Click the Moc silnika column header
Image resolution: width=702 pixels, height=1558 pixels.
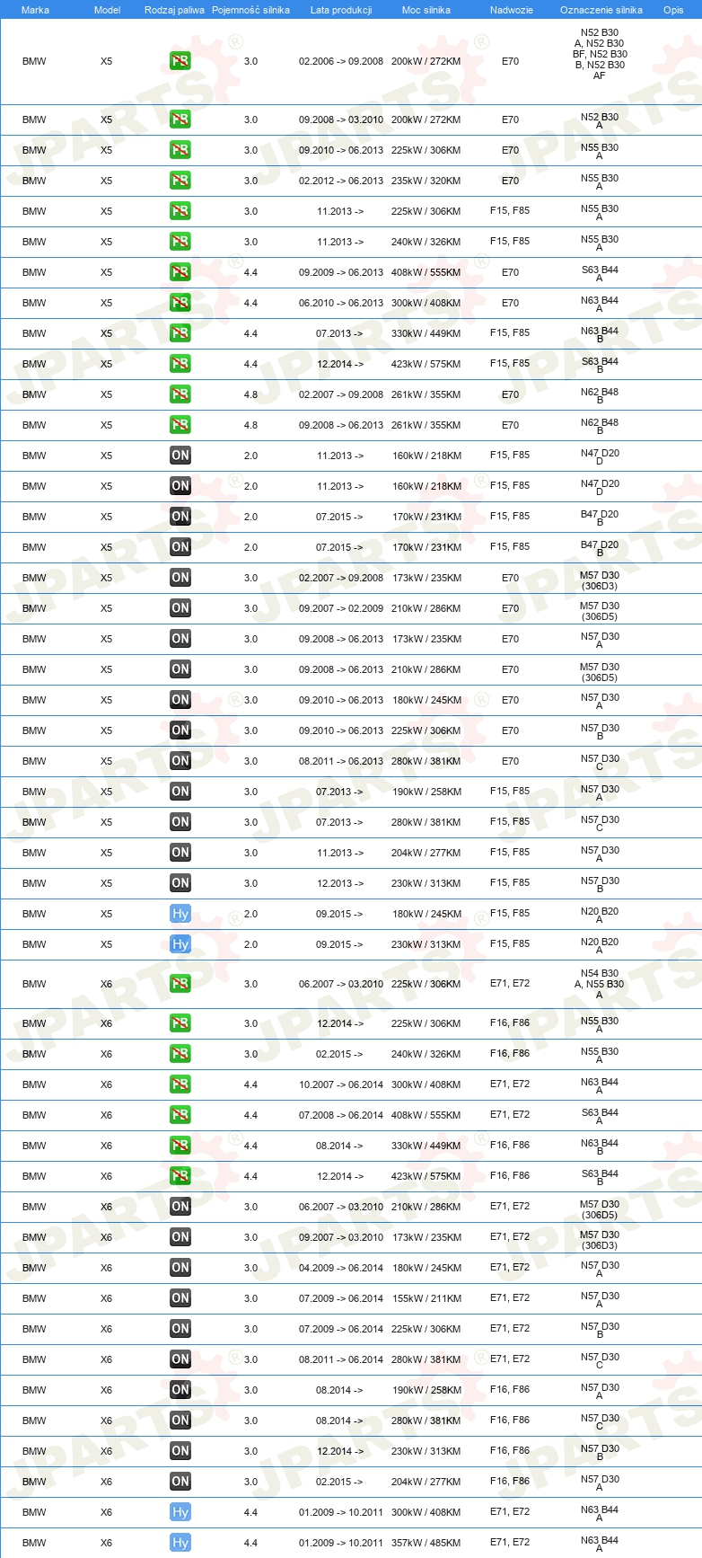[426, 10]
